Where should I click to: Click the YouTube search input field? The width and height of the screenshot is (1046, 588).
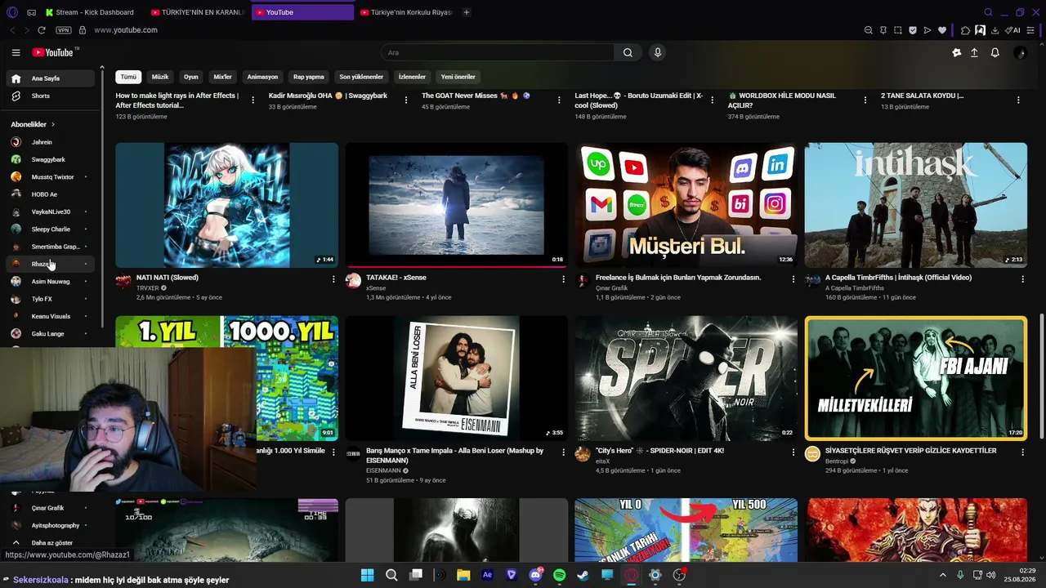(x=498, y=52)
